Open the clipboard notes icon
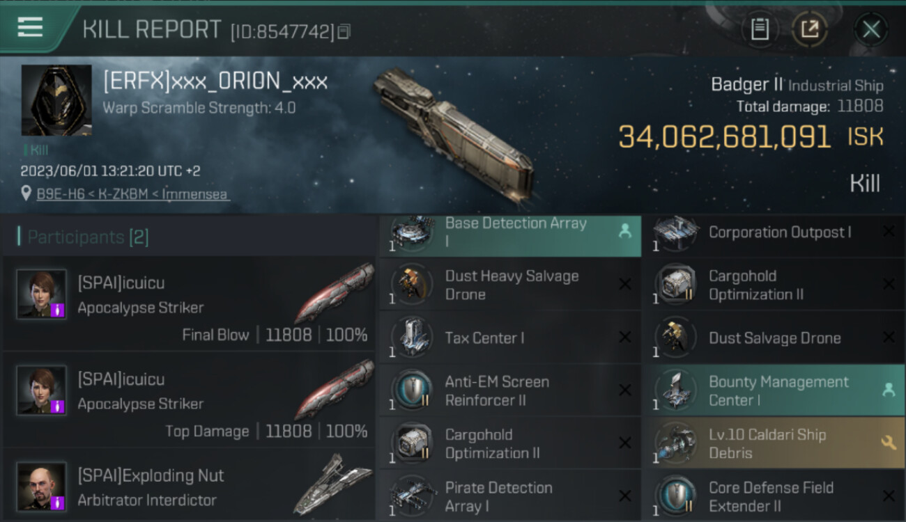 760,29
